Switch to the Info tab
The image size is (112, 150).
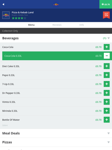tap(82, 25)
